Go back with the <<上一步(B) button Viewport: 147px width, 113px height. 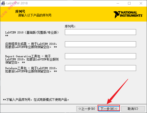click(x=87, y=109)
